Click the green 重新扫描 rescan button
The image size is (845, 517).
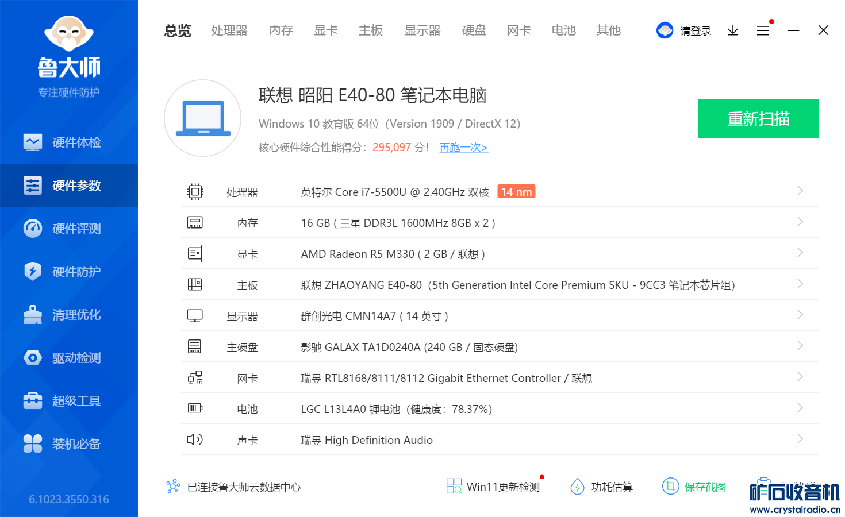coord(758,118)
